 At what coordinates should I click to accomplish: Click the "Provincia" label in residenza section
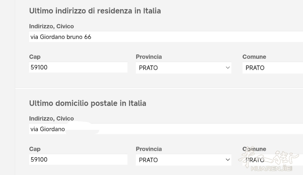click(148, 57)
